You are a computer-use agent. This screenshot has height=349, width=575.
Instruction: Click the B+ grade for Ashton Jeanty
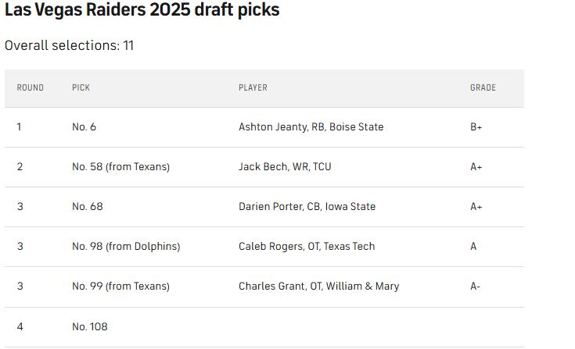[476, 126]
